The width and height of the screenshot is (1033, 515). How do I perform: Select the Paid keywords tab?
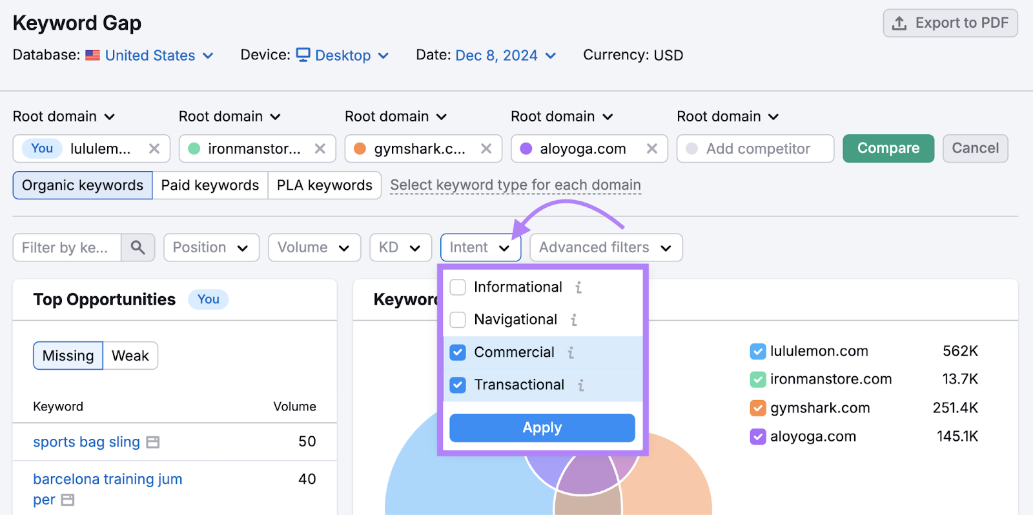click(x=210, y=185)
